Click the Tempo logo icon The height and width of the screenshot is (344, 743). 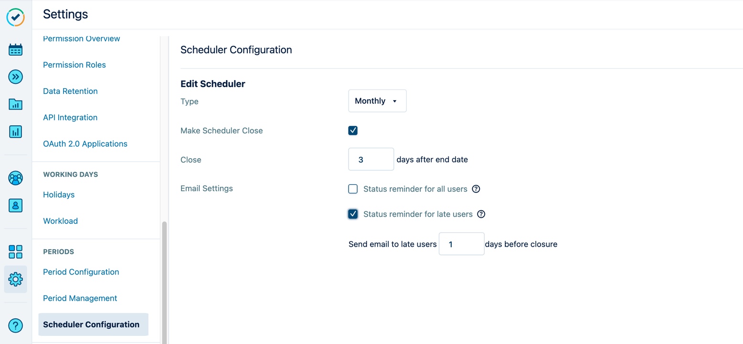(x=16, y=17)
